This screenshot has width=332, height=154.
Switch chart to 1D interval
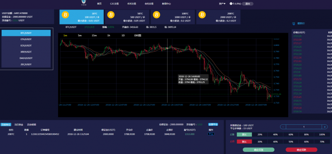(x=123, y=36)
